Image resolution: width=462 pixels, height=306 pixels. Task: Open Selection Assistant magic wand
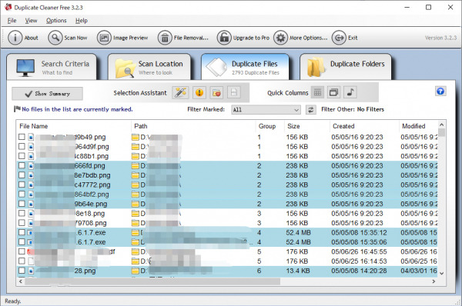pos(180,93)
